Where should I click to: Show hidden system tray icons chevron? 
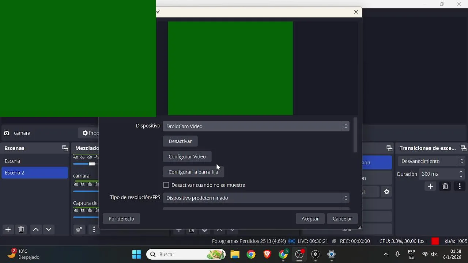tap(386, 254)
